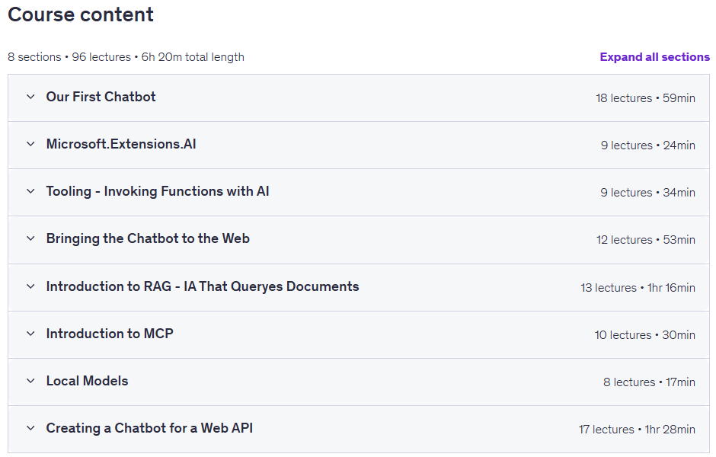Expand the Microsoft.Extensions.AI chevron arrow
This screenshot has height=457, width=716.
(x=30, y=144)
